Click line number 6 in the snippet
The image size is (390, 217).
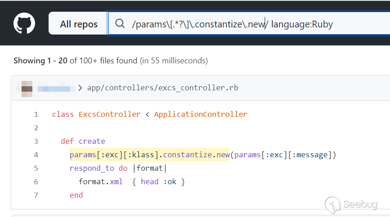[x=36, y=182]
